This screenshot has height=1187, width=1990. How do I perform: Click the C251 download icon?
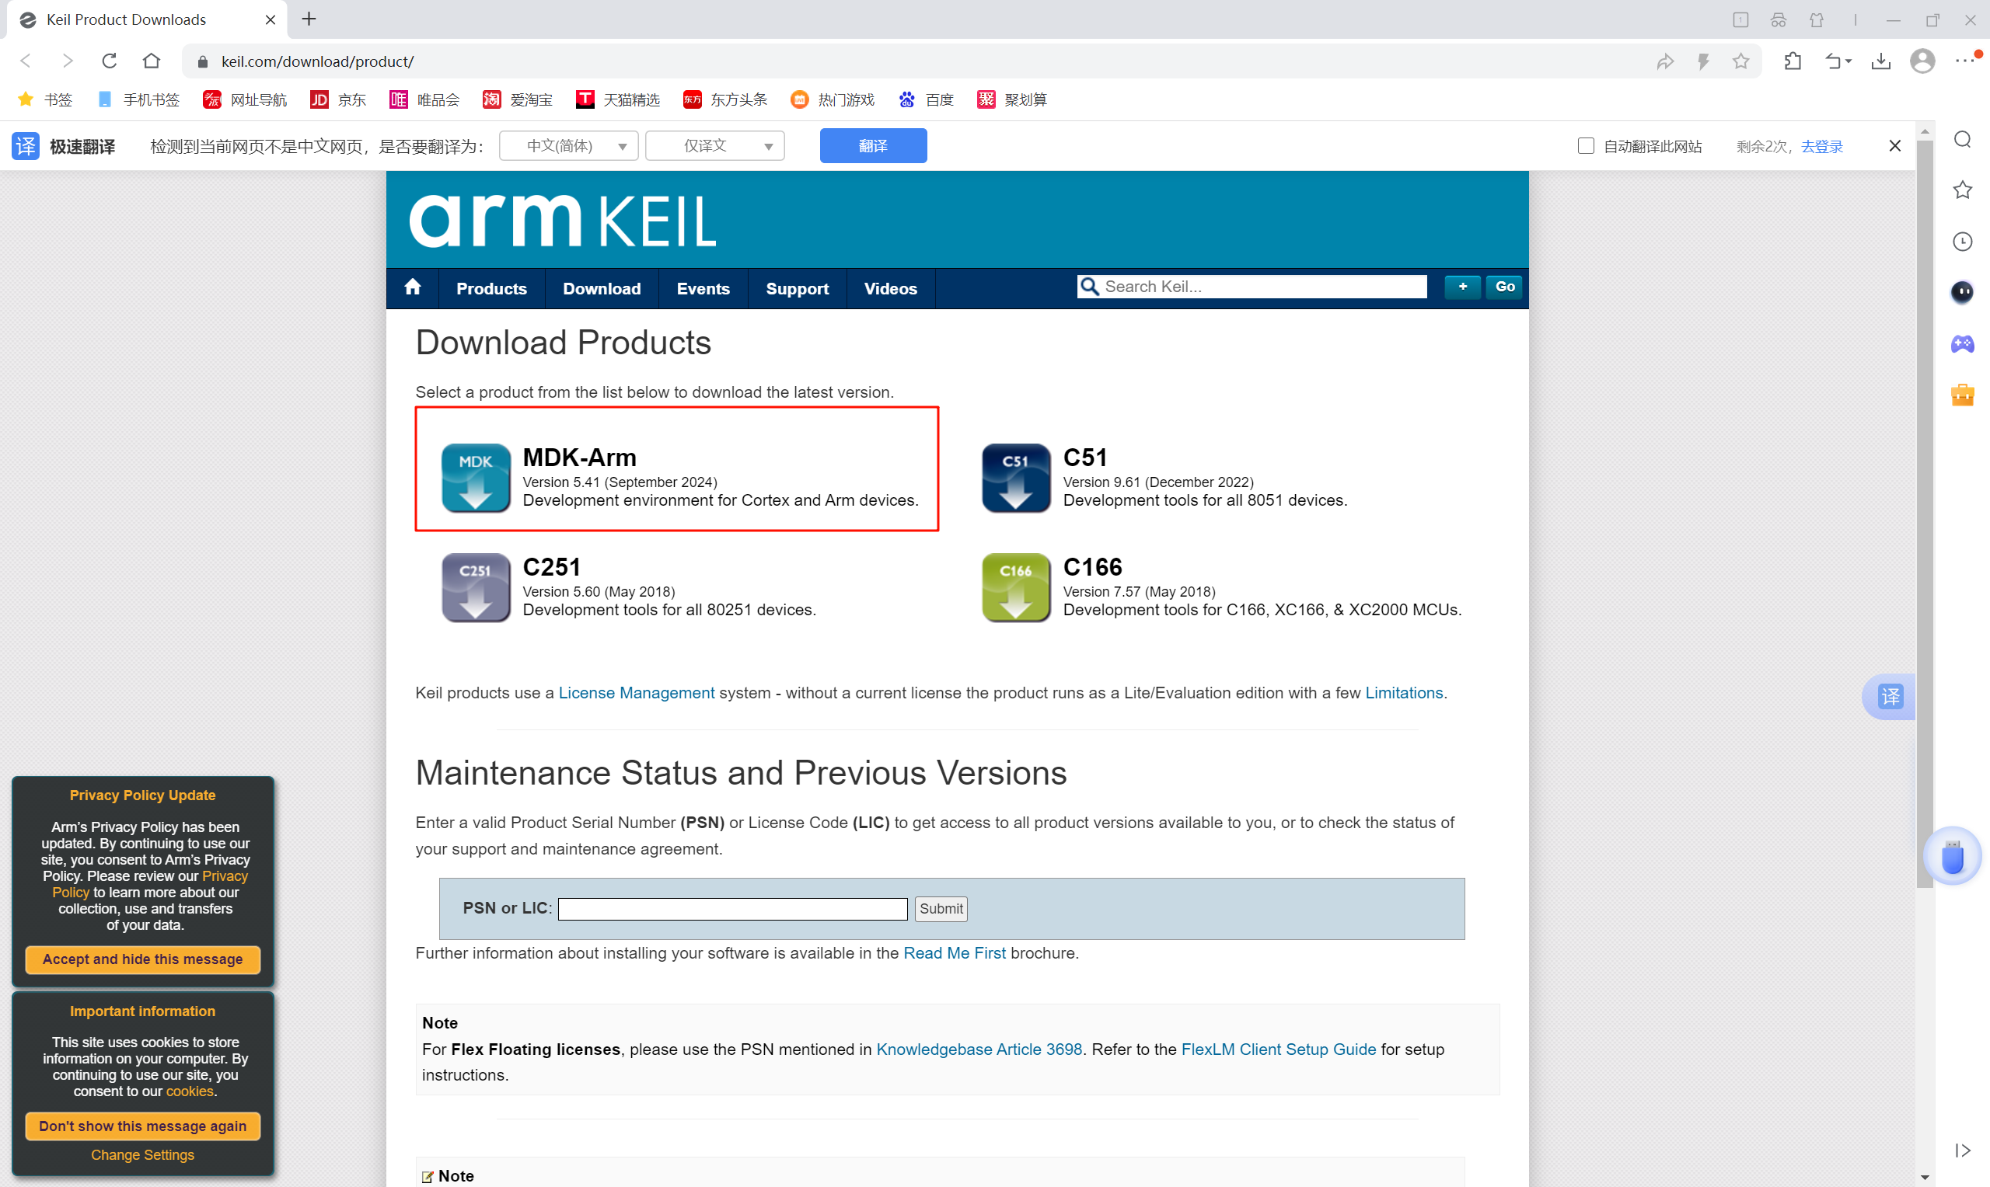475,587
